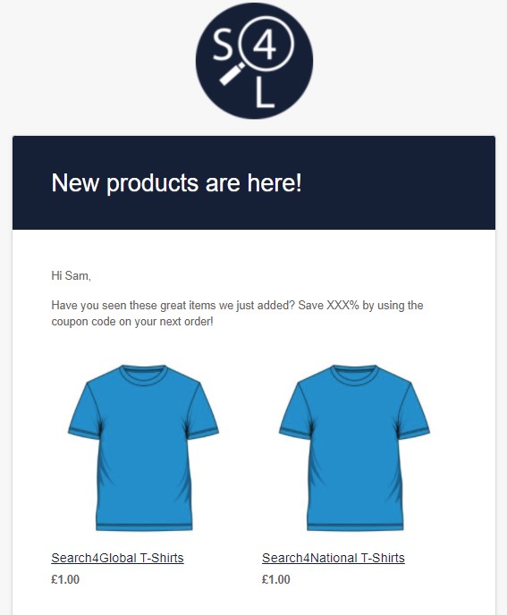
Task: Open the Search4Global T-Shirts link
Action: pyautogui.click(x=117, y=558)
